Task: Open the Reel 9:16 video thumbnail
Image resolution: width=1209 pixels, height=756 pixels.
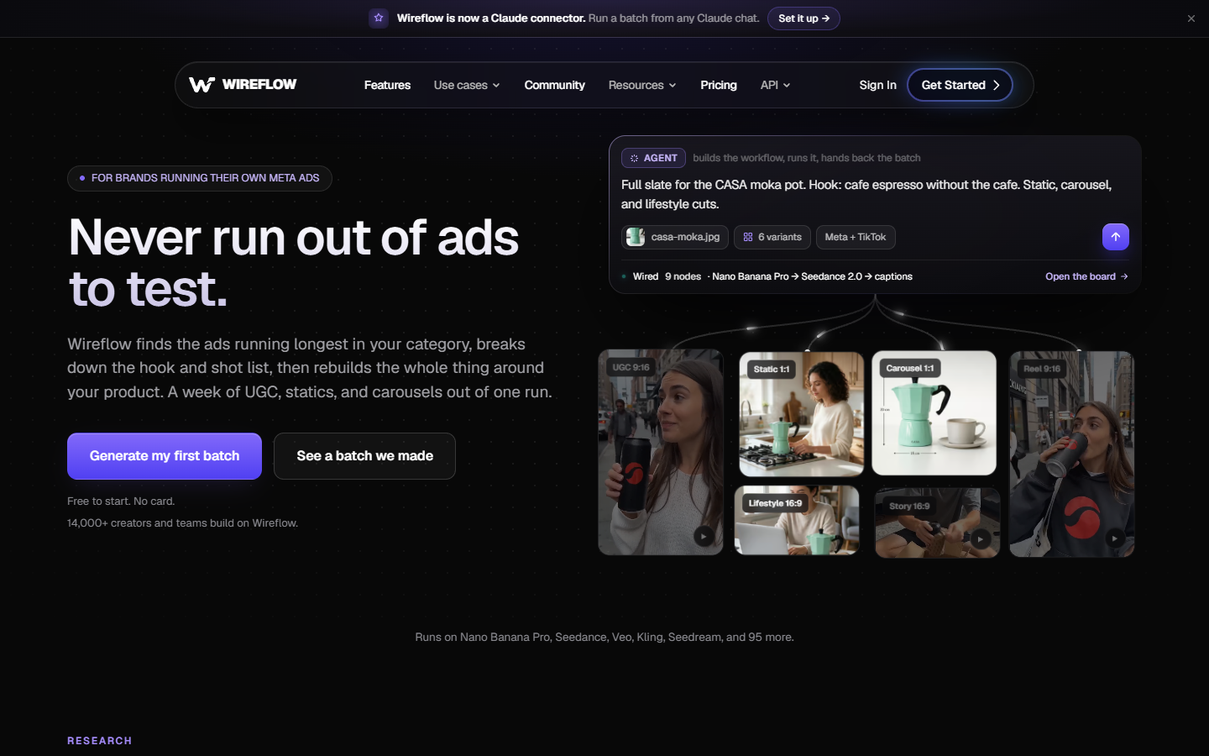Action: coord(1071,454)
